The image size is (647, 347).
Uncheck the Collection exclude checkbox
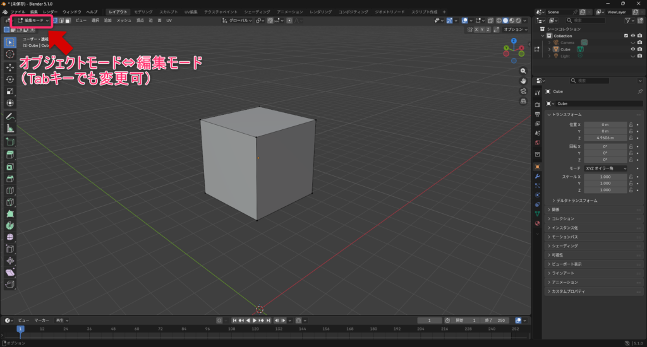[x=626, y=36]
